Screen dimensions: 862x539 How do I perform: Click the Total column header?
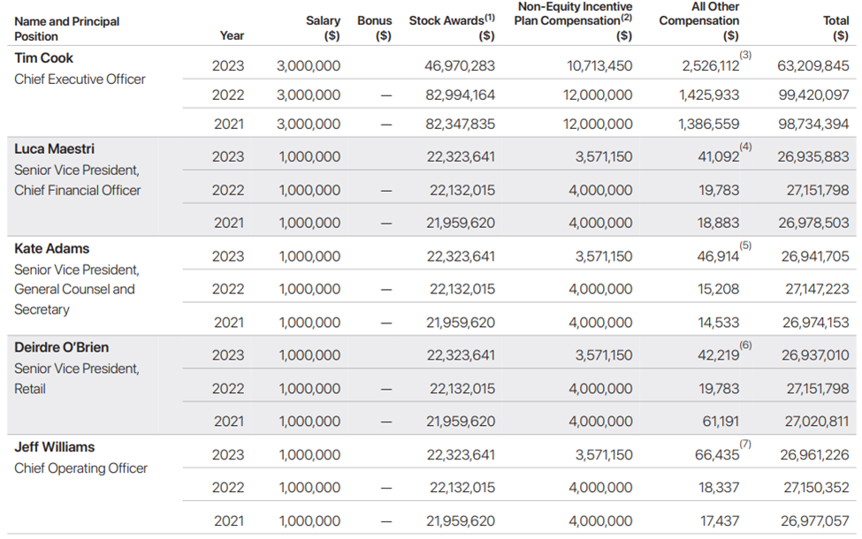click(x=835, y=28)
